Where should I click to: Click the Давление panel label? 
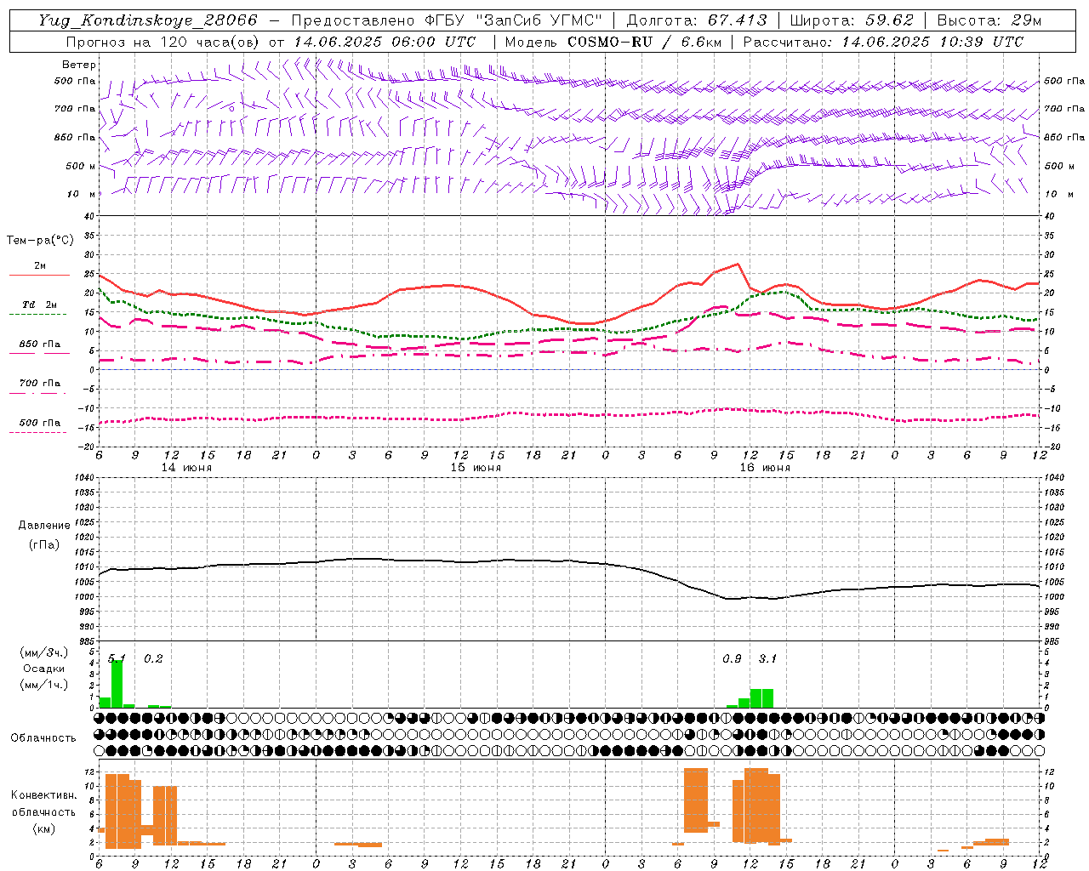tap(44, 526)
